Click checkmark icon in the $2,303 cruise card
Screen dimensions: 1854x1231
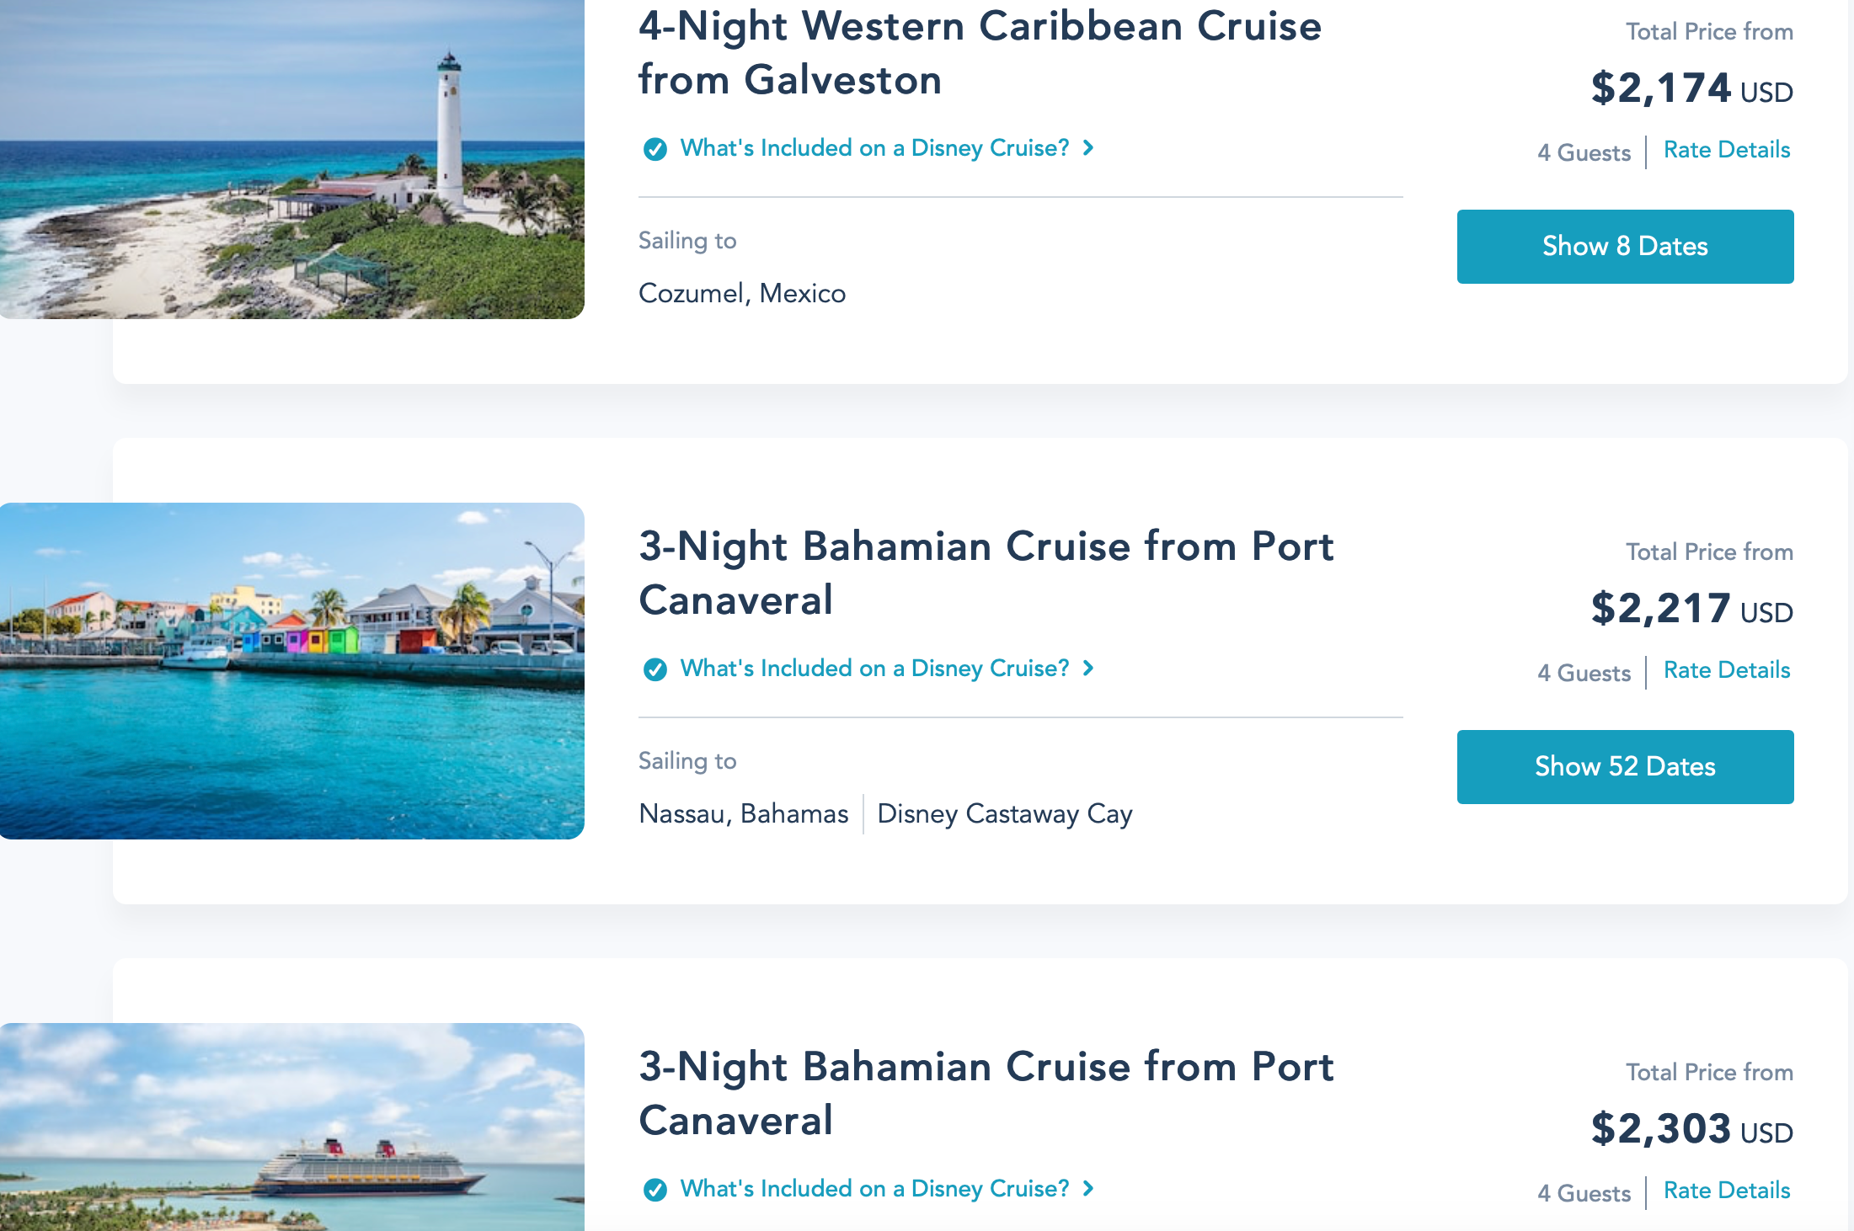[x=655, y=1190]
